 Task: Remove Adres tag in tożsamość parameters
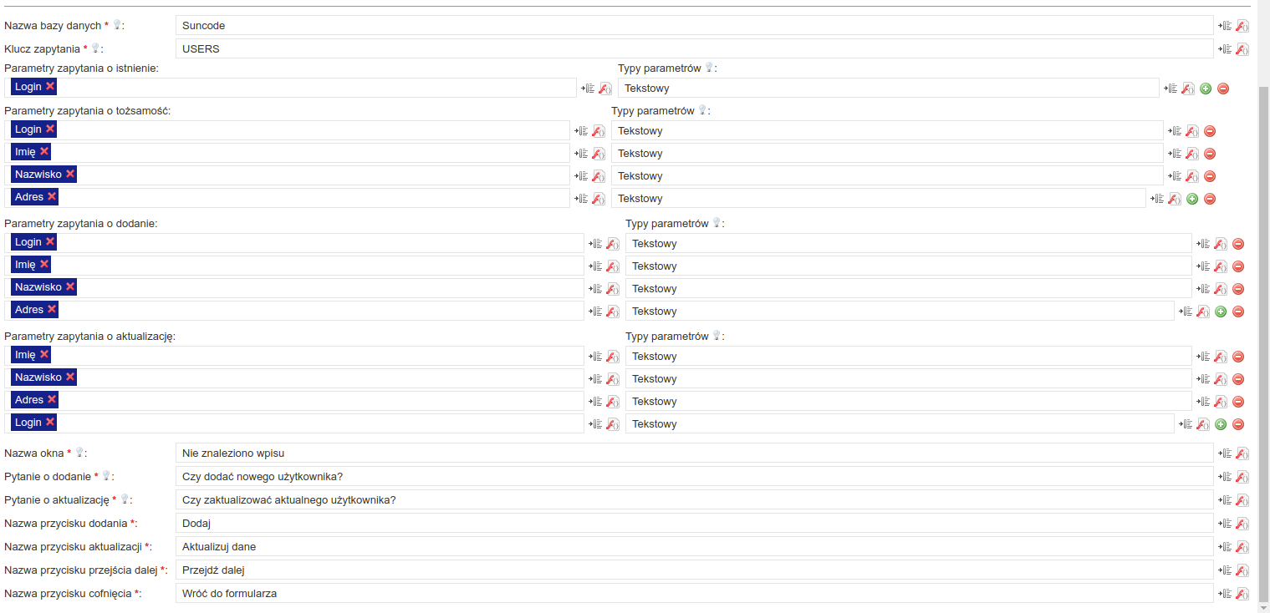[52, 196]
